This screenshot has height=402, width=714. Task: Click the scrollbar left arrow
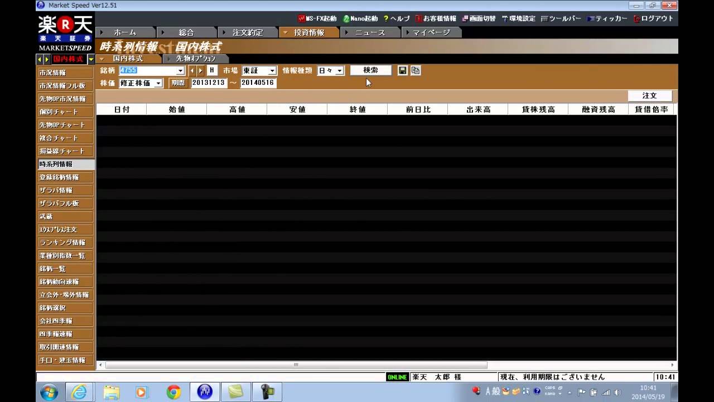coord(100,365)
